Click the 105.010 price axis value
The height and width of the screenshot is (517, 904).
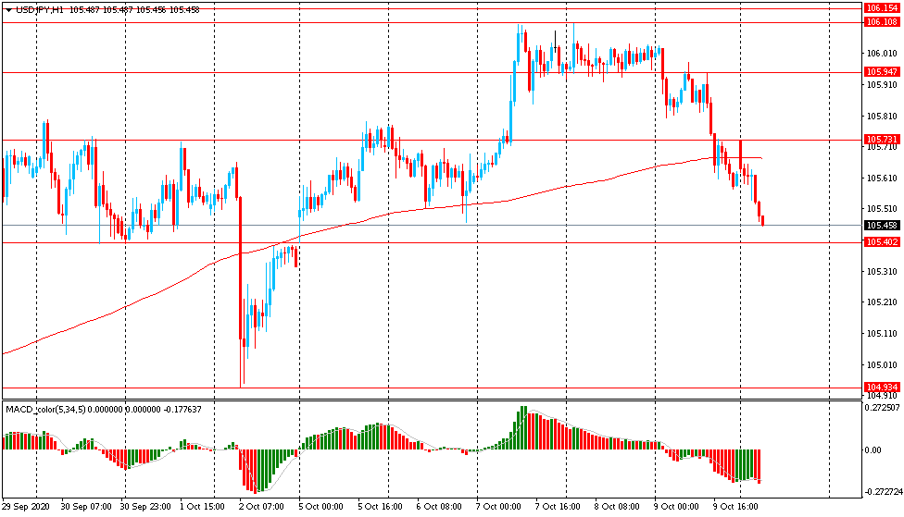click(x=882, y=365)
